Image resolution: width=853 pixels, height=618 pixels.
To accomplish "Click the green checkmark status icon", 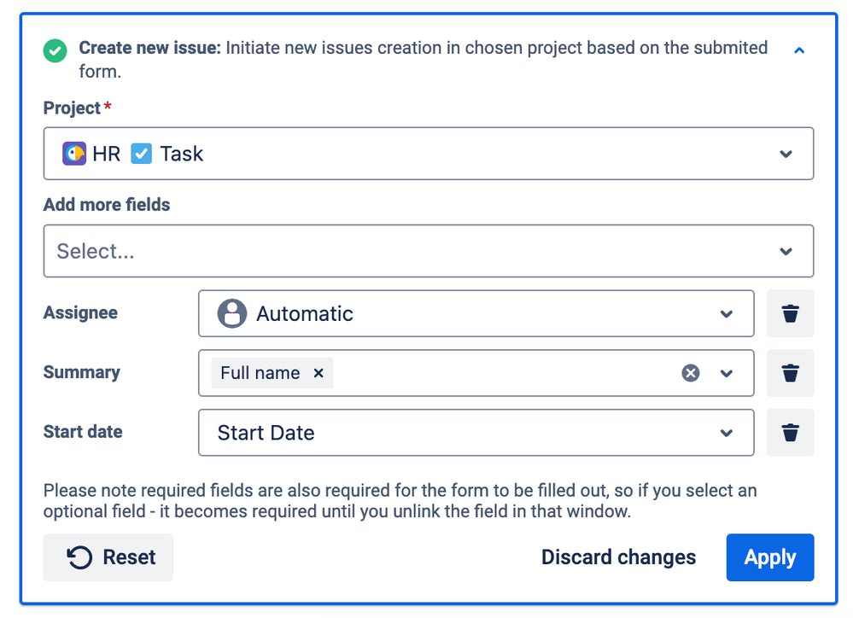I will point(55,50).
